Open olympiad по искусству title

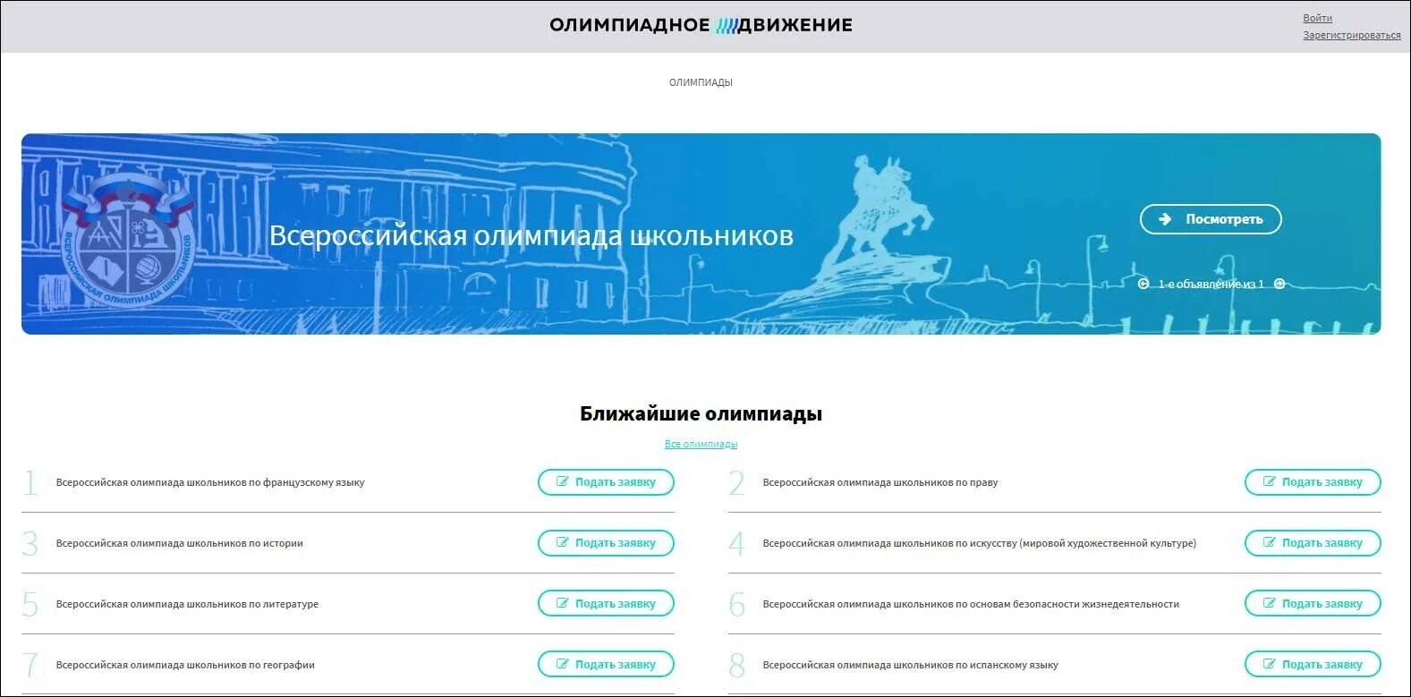(980, 543)
